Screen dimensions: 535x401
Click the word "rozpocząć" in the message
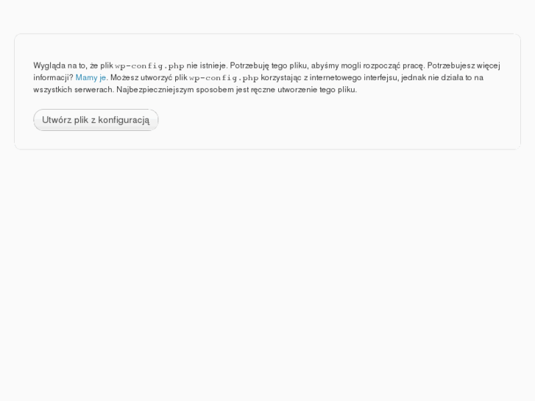(382, 65)
